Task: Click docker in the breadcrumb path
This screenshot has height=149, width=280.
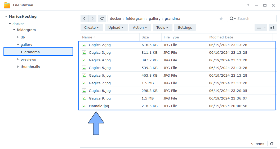Action: [x=116, y=19]
